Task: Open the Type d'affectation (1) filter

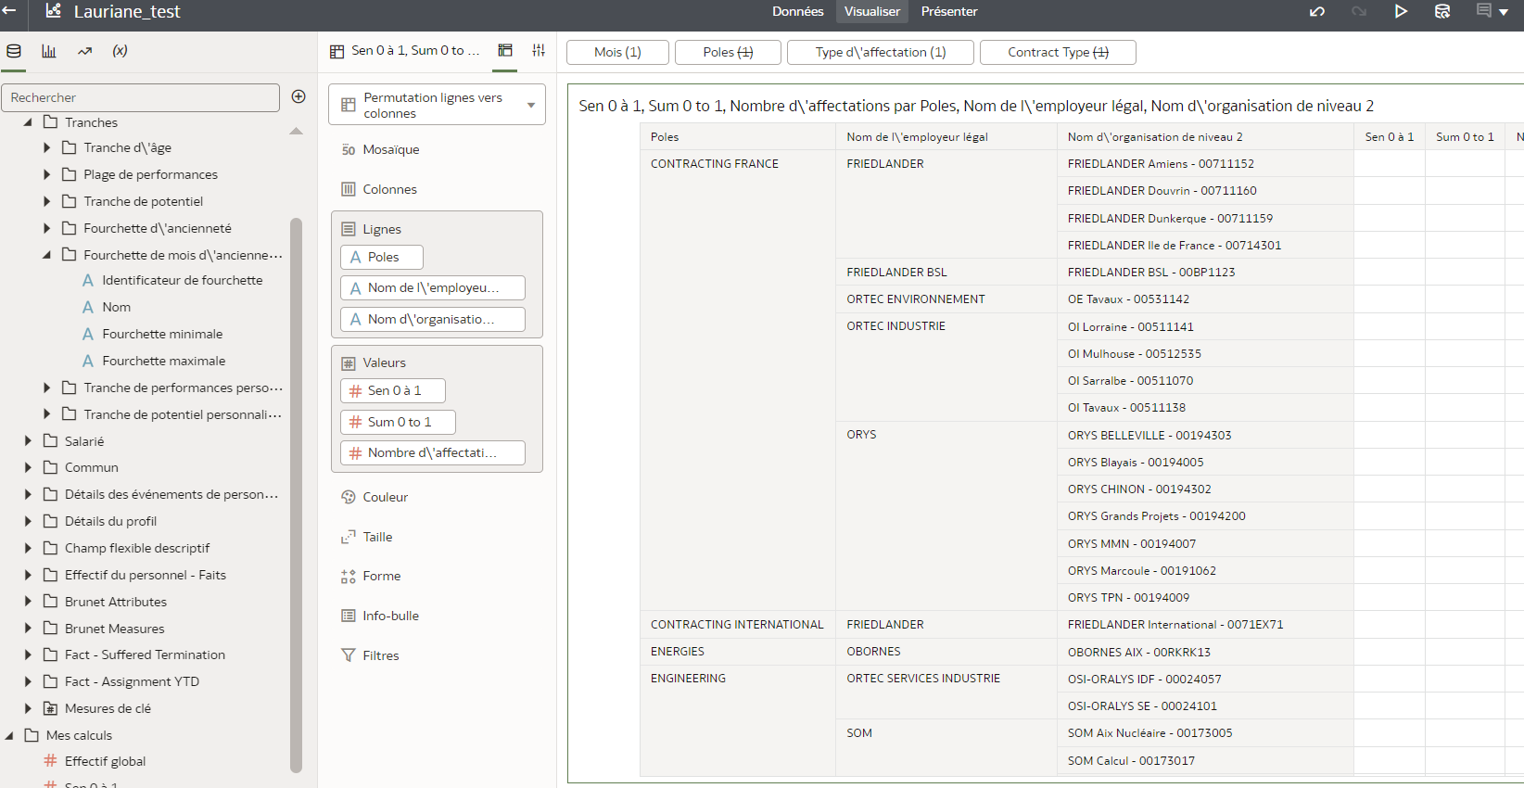Action: (881, 52)
